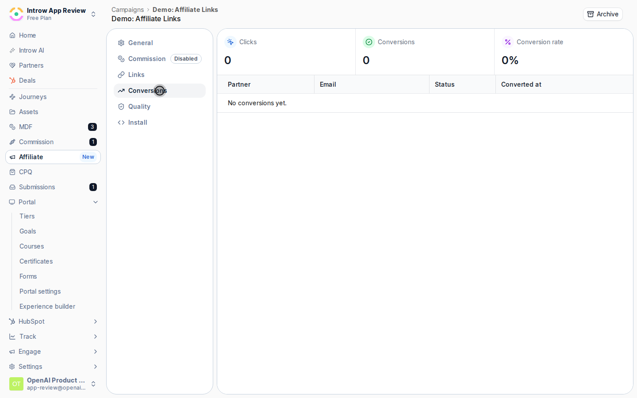Click the Commission tab coins icon
Viewport: 637px width, 398px height.
pyautogui.click(x=121, y=59)
